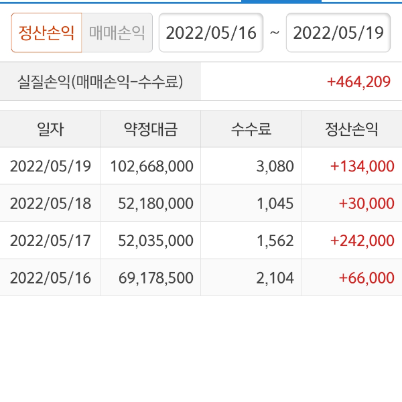Open the end date field 2022/05/19
Screen dimensions: 402x402
[x=338, y=33]
